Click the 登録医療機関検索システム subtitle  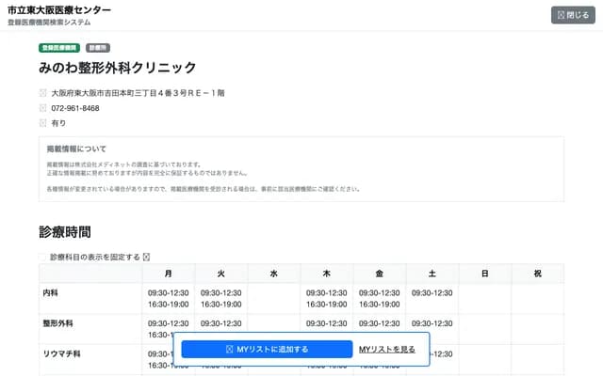49,23
